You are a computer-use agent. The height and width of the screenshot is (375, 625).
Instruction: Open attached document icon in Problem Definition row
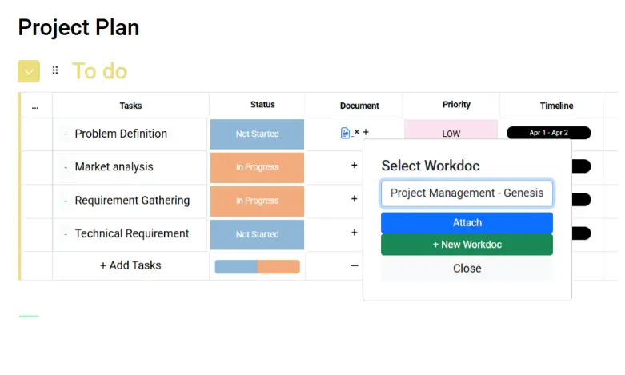[345, 133]
